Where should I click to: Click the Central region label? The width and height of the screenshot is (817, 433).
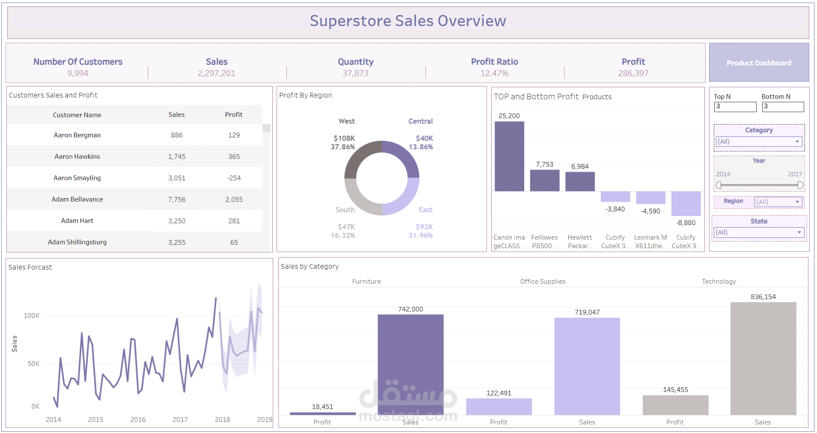[x=420, y=121]
